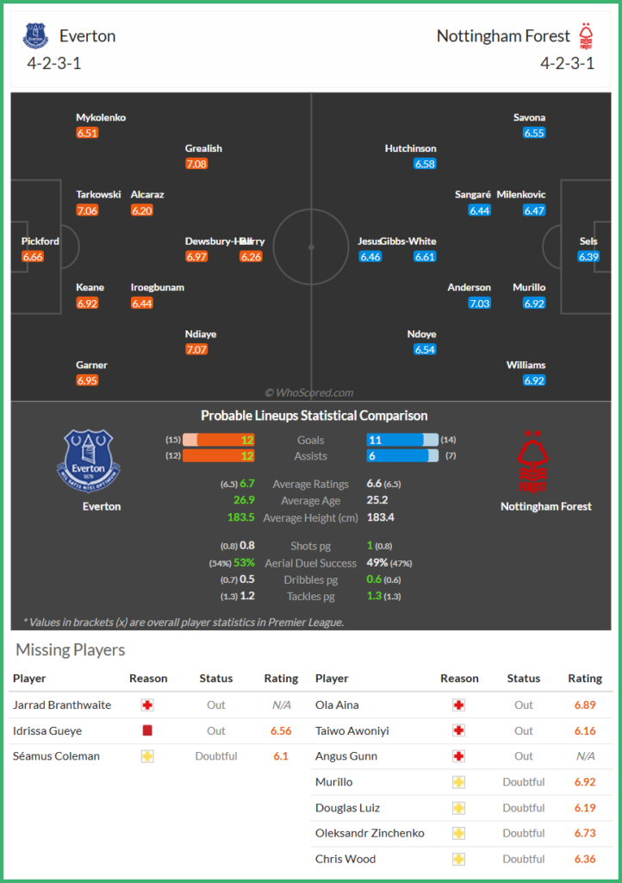
Task: Click Anderson's 7.03 rating badge
Action: coord(480,304)
